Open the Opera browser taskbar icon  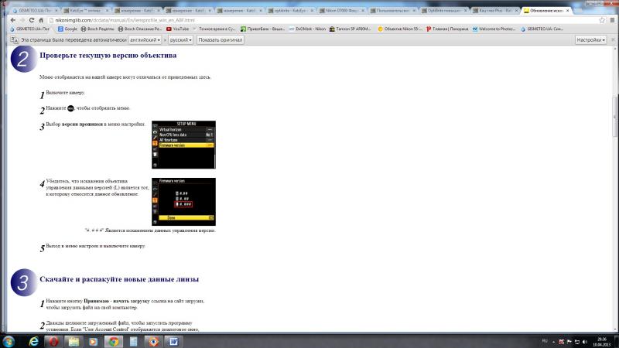coord(53,341)
